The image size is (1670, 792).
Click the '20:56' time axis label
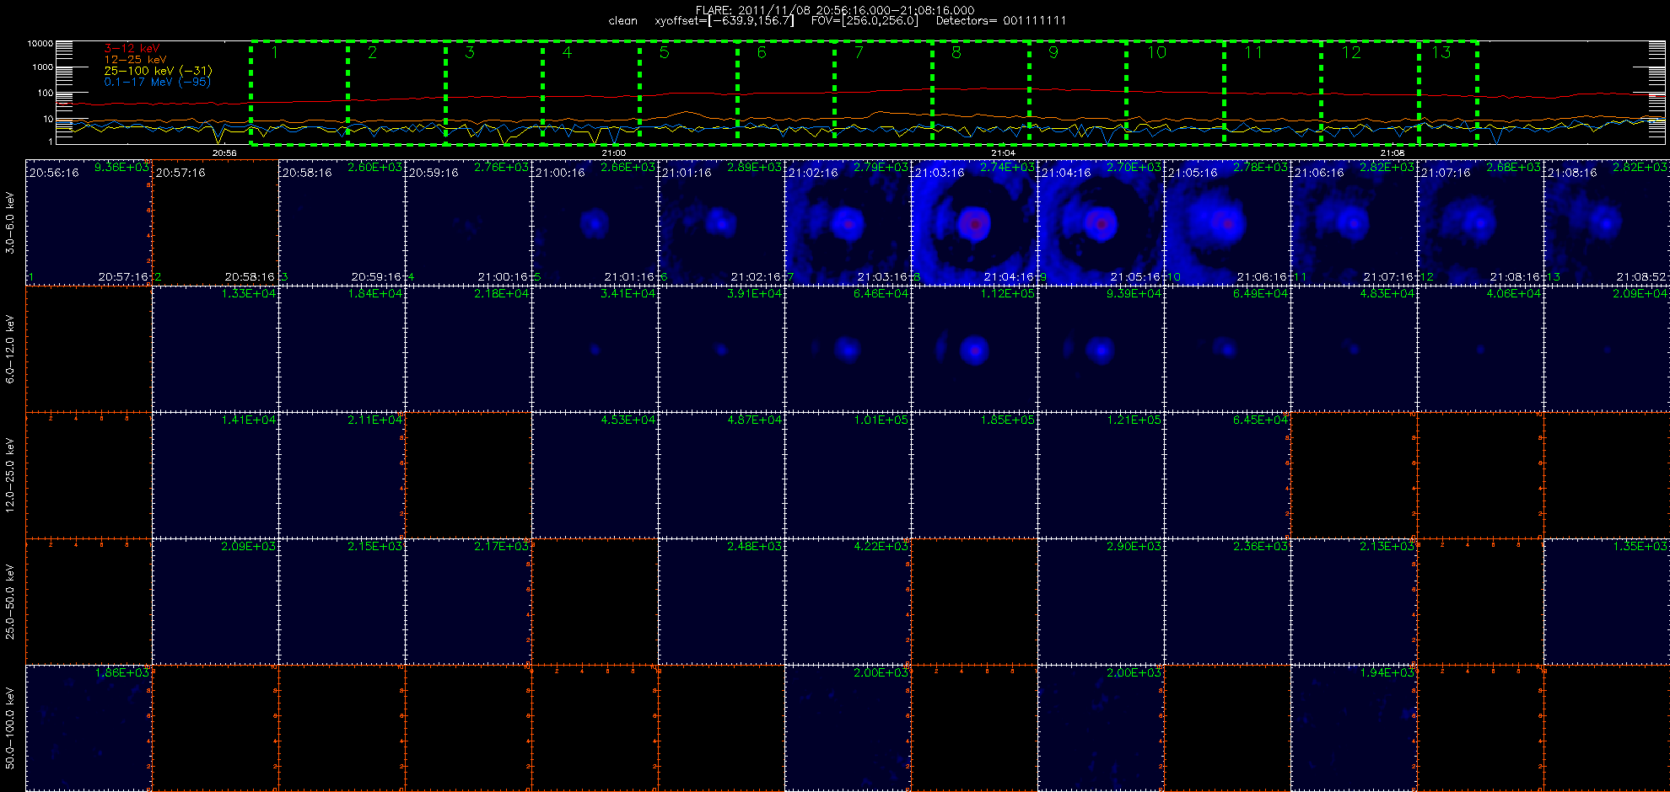[x=224, y=153]
